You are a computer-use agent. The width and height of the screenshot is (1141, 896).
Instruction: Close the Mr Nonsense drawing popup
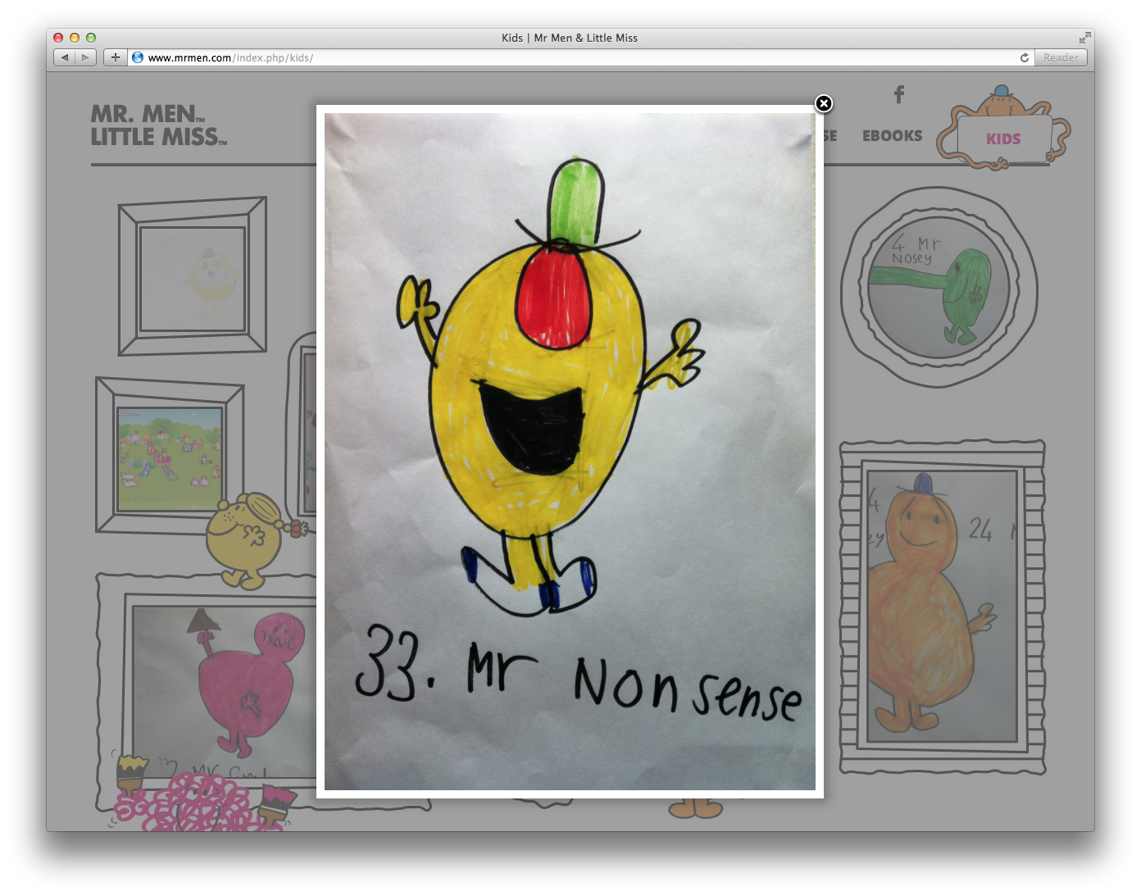824,103
